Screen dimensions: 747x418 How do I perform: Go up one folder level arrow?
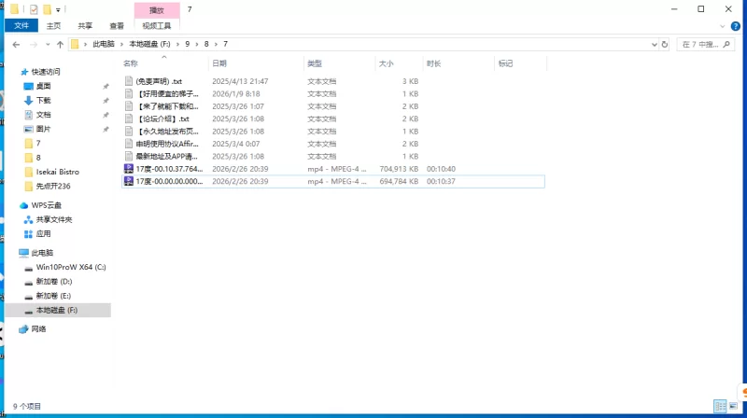[x=60, y=44]
